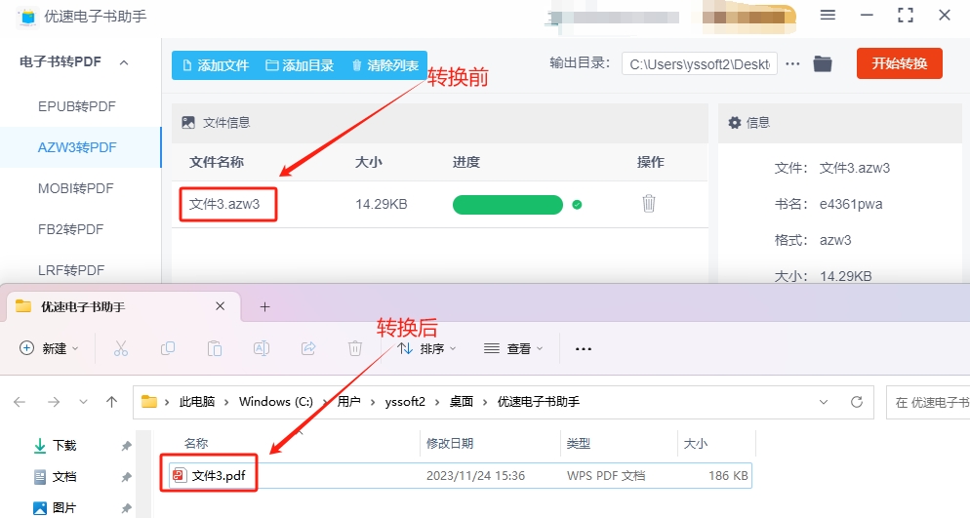
Task: Click the 文件3.azw3 file name
Action: click(224, 204)
